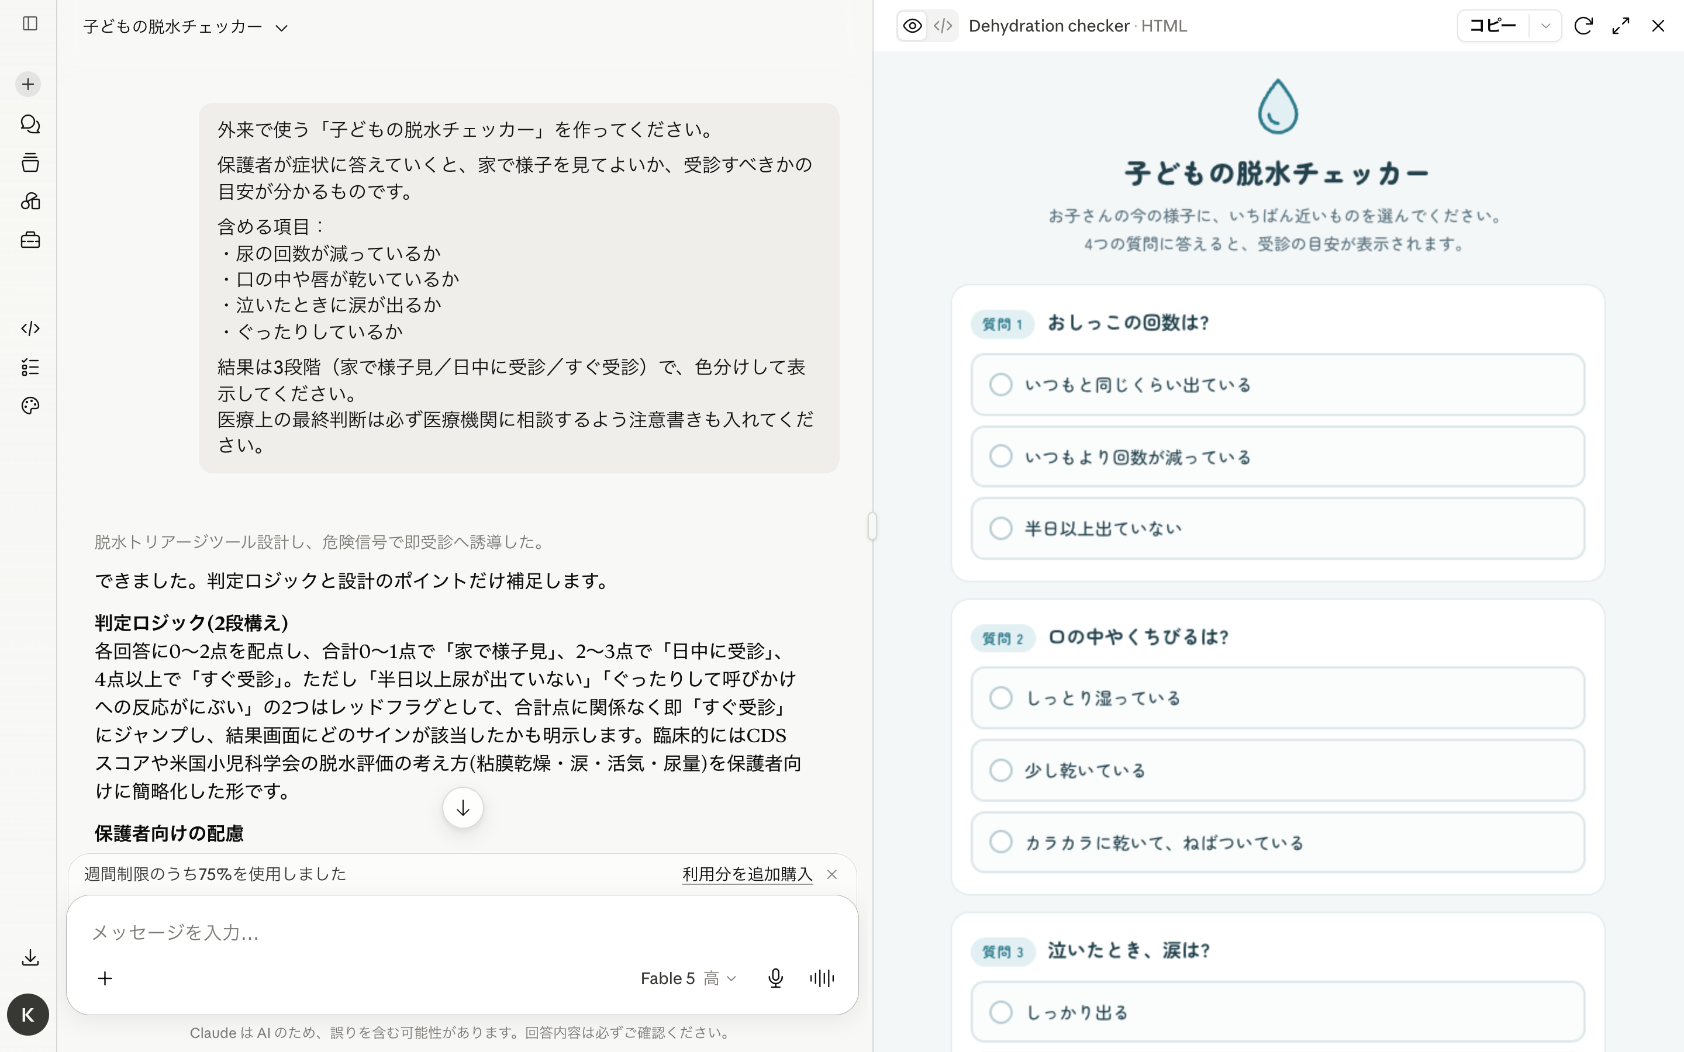Screen dimensions: 1684x1052
Task: Expand the thinking summary 脱水トリアージツール設計し
Action: (320, 542)
